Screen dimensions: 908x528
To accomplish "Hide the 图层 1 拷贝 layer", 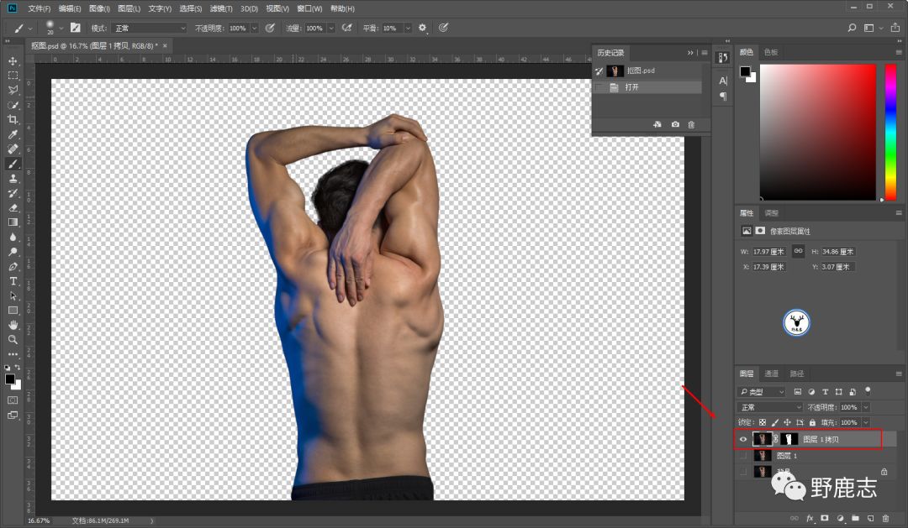I will pos(742,439).
